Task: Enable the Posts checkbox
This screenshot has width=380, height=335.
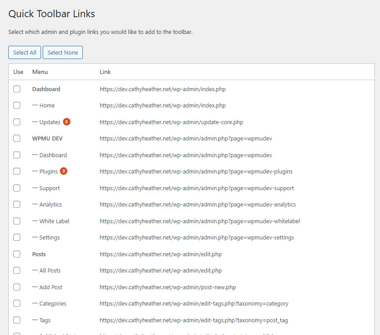Action: (17, 254)
